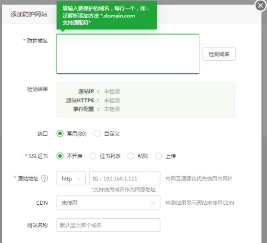This screenshot has height=243, width=267.
Task: Select the 粘贴 SSL certificate option
Action: 131,156
